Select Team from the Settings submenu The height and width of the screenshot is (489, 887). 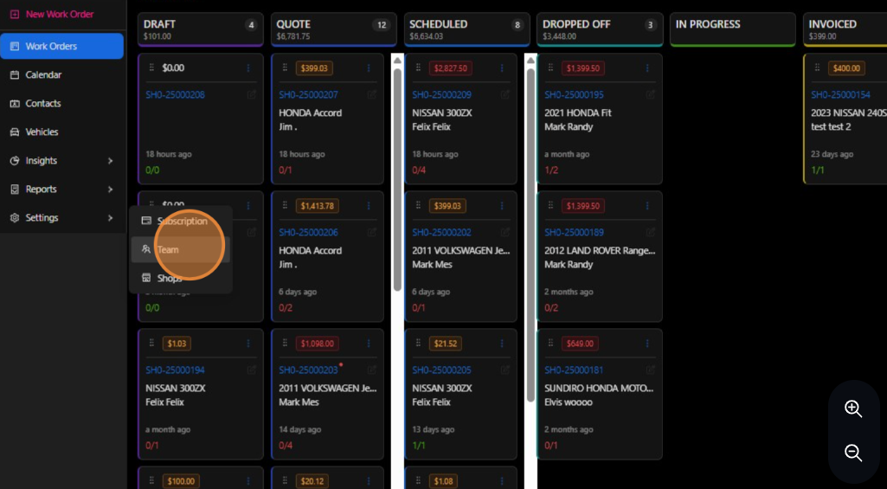[x=181, y=249]
